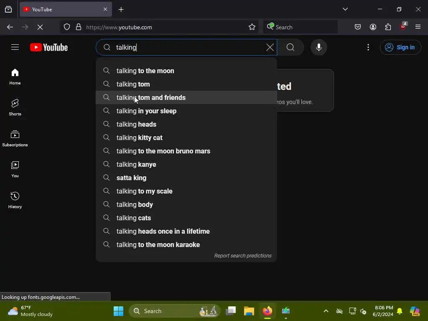The height and width of the screenshot is (321, 428).
Task: Choose suggestion "talking cats"
Action: [186, 218]
